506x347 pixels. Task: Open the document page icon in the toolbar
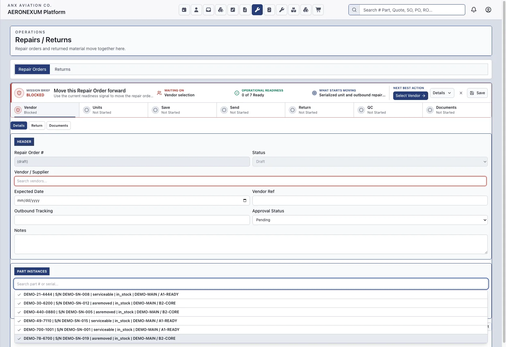click(245, 10)
